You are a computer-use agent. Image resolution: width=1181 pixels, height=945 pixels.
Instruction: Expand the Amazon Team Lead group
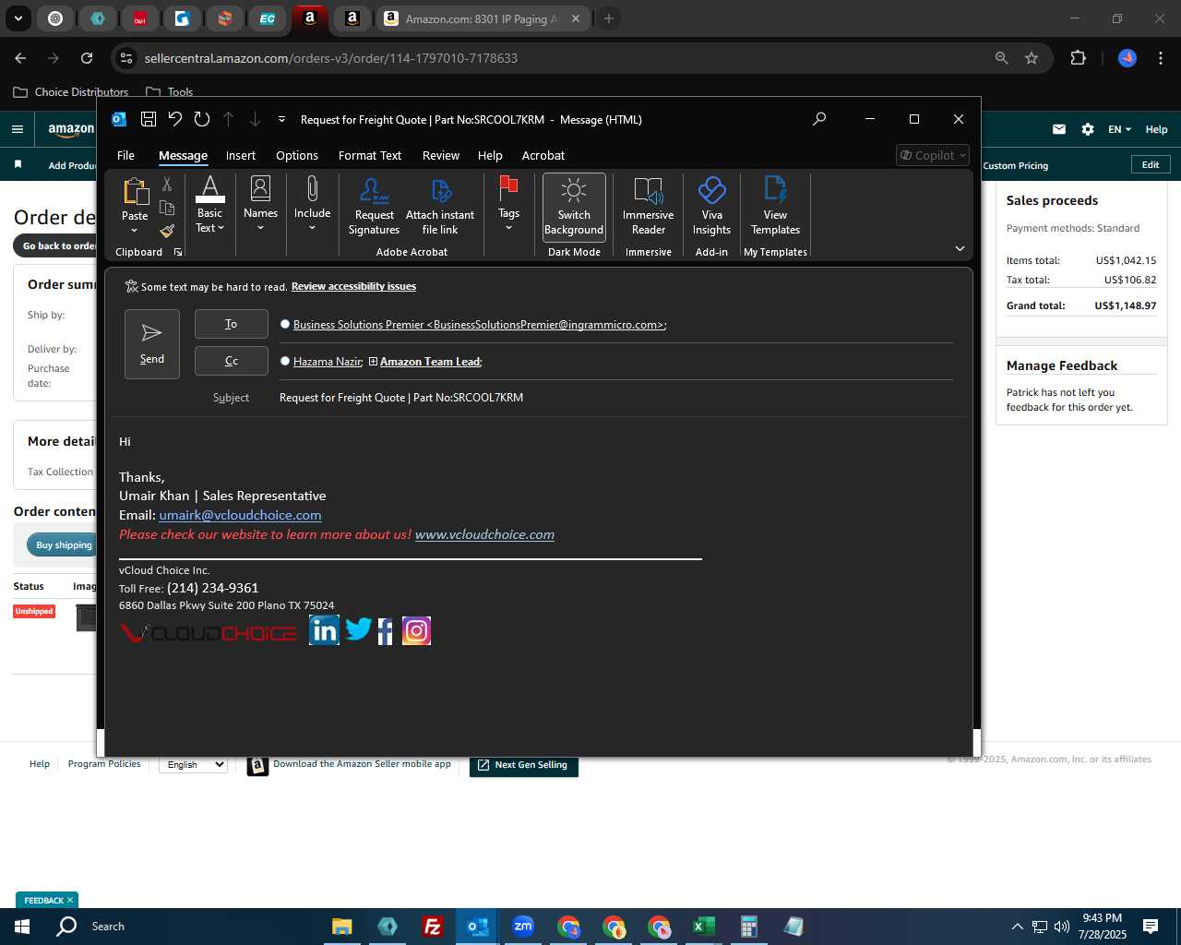pyautogui.click(x=373, y=362)
